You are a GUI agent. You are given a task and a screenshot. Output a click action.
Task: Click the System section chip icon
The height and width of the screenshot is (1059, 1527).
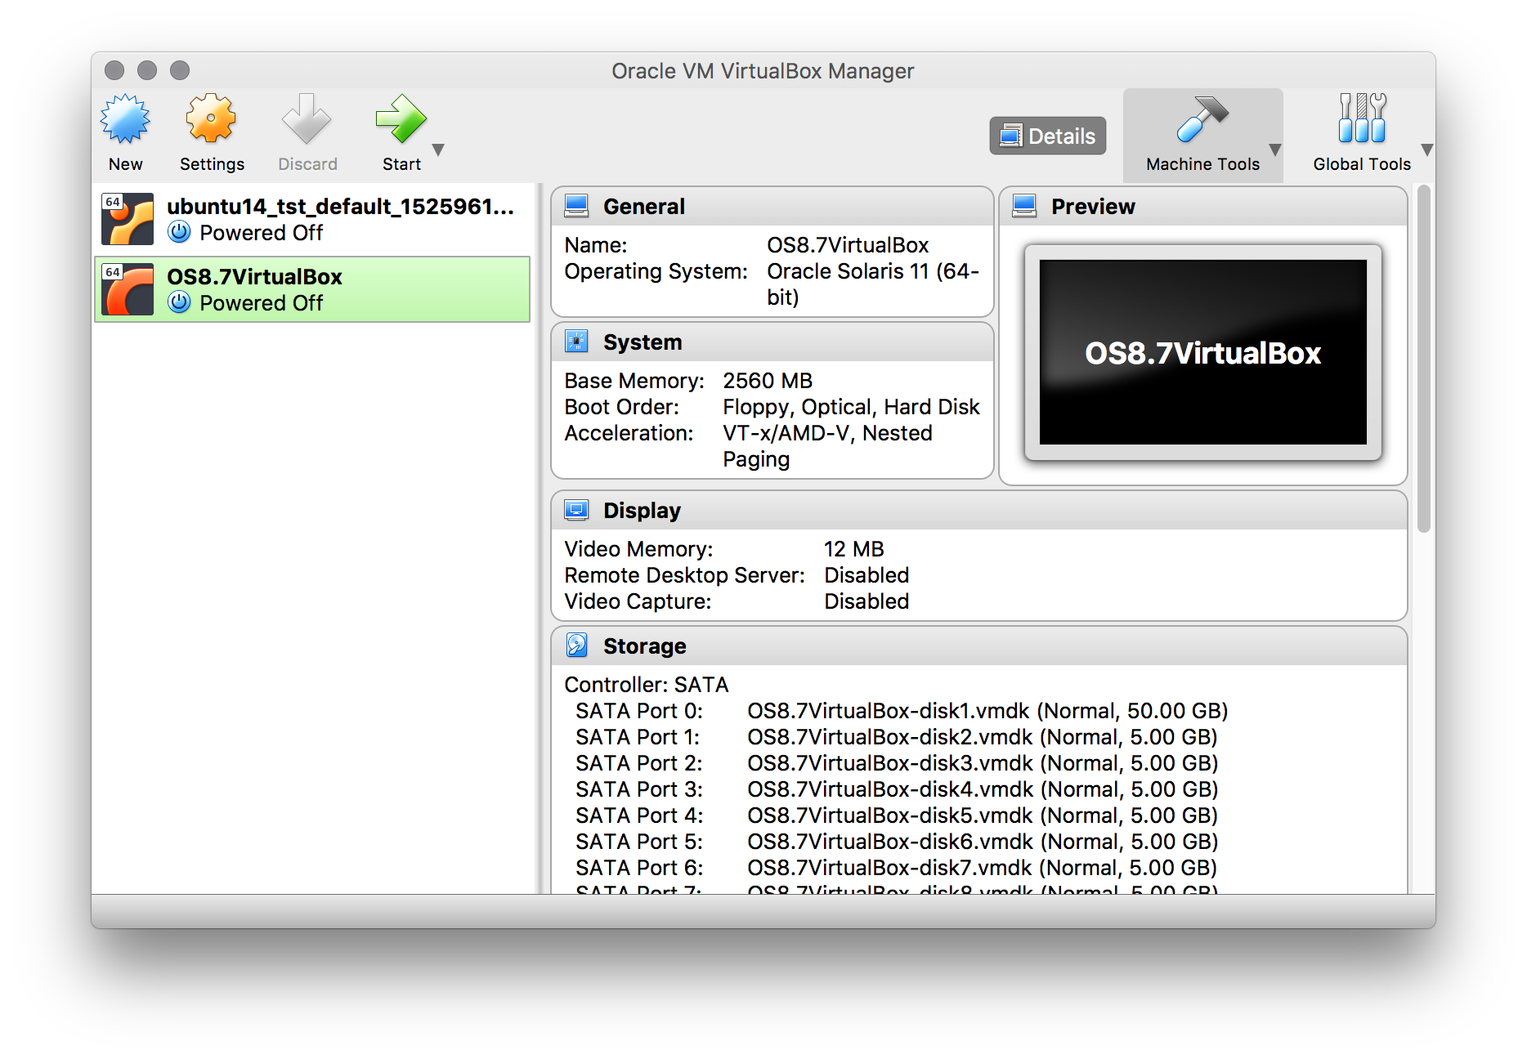pos(576,342)
